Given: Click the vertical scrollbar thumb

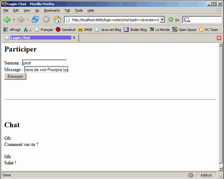Looking at the screenshot, I should (221, 105).
